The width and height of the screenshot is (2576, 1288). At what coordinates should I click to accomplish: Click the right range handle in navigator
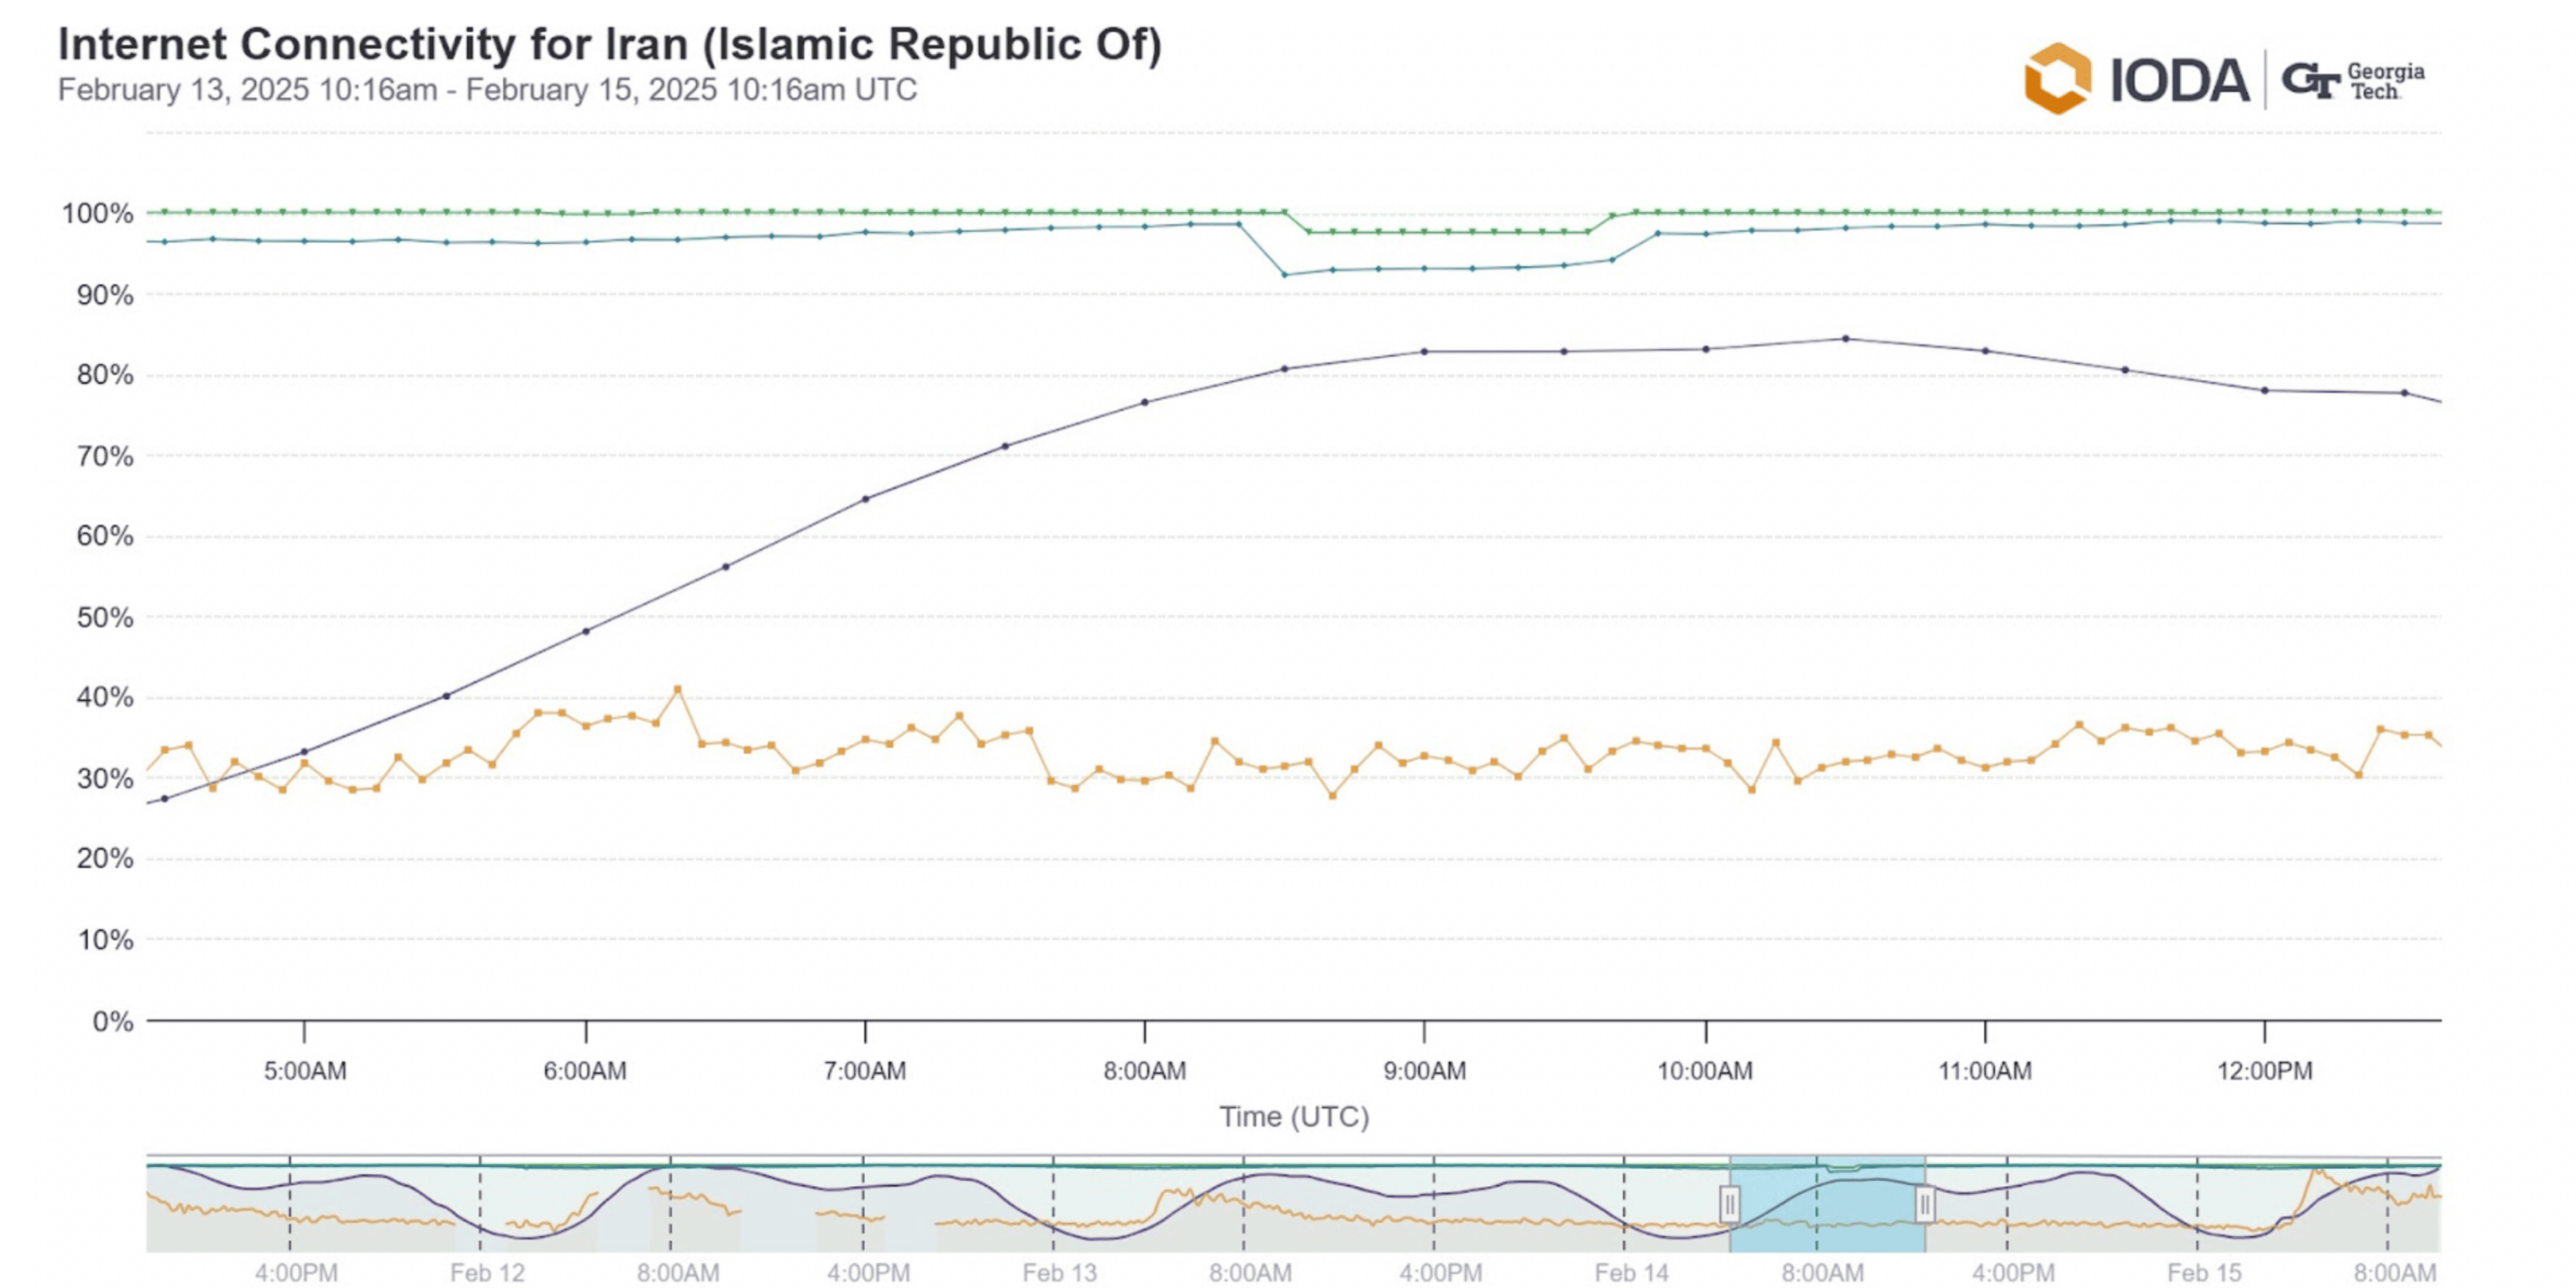coord(1925,1204)
